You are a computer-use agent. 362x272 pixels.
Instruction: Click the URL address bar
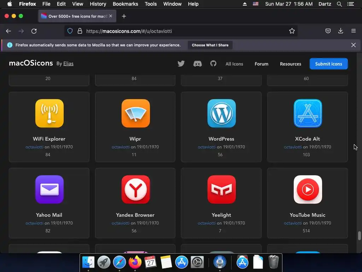[181, 31]
